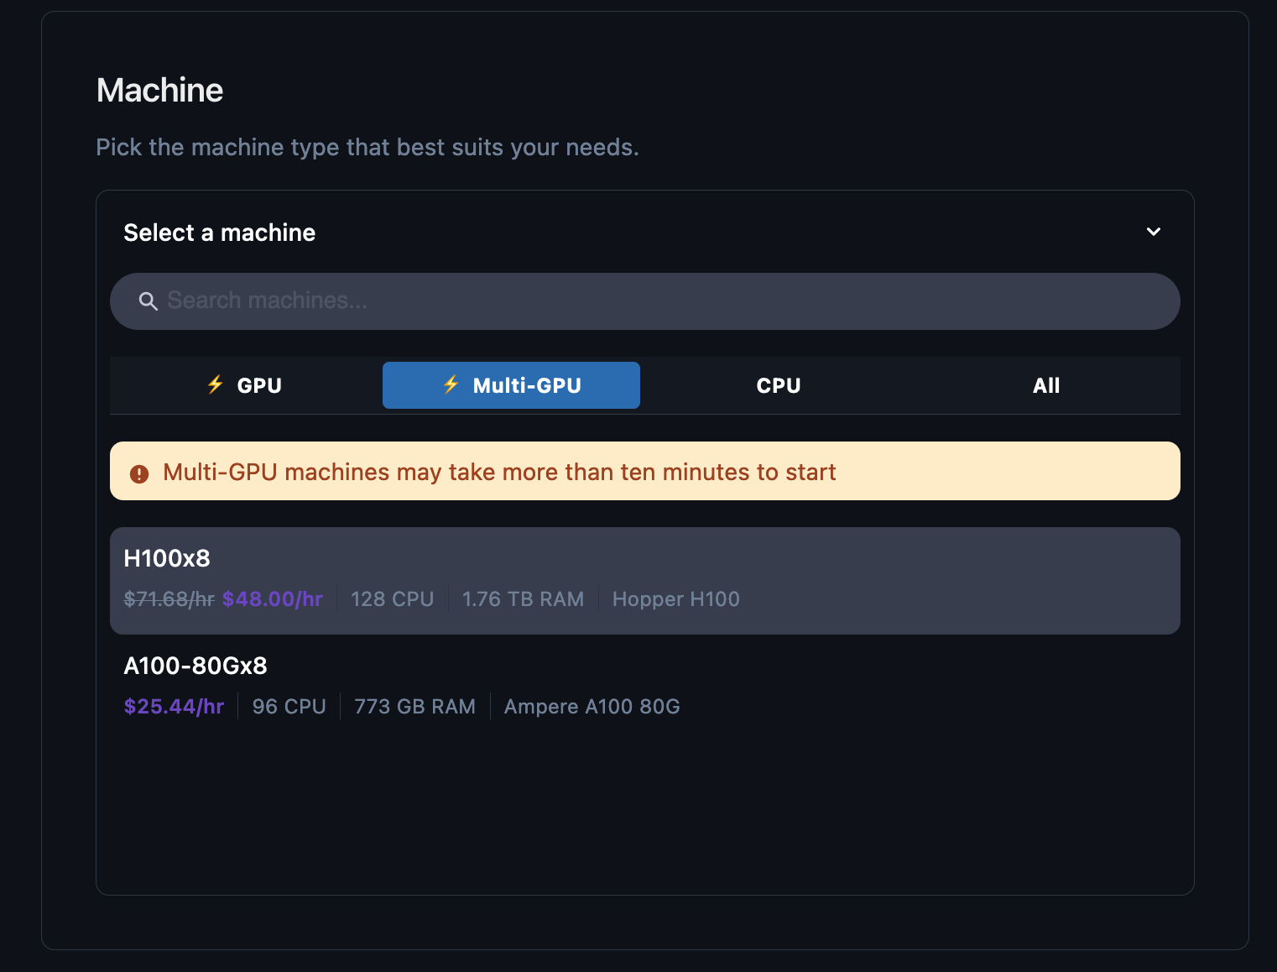1277x972 pixels.
Task: Click the Search machines input field
Action: [644, 300]
